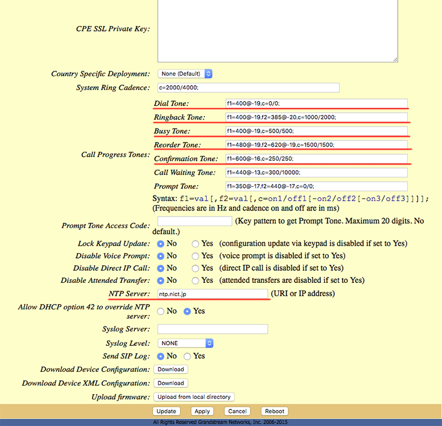Viewport: 442px width, 426px height.
Task: Click the 'Call Progress Tones:' label
Action: 115,155
